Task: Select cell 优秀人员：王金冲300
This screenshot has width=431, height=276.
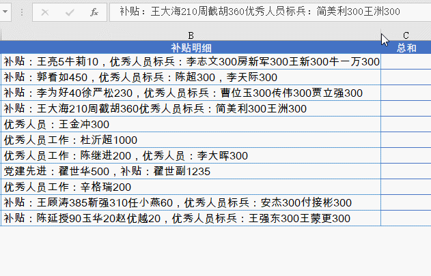Action: (191, 124)
